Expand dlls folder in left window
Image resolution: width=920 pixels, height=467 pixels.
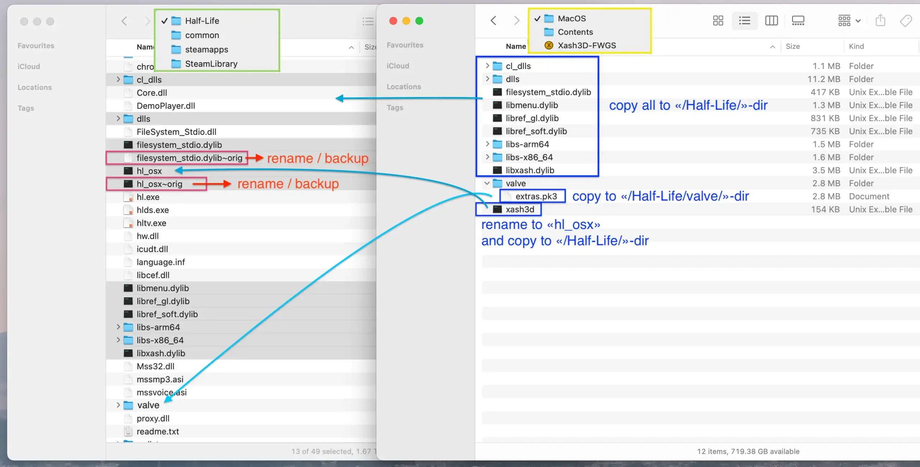(x=118, y=119)
